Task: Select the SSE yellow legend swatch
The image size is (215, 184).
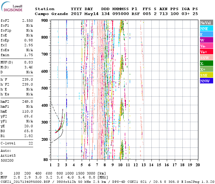Action: (x=206, y=75)
